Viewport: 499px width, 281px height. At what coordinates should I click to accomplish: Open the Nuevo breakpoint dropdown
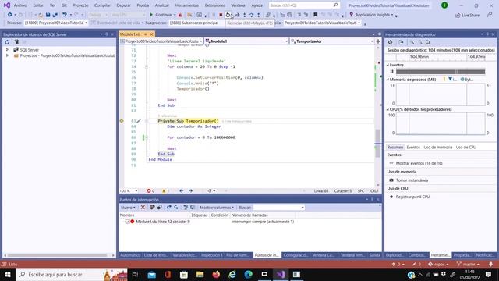[x=128, y=208]
